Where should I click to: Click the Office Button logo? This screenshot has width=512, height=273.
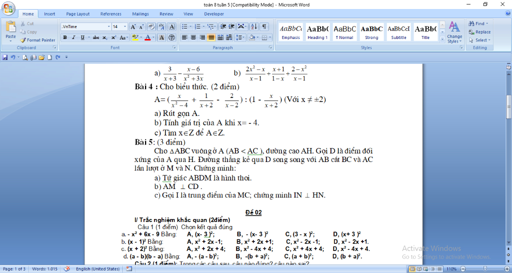click(x=8, y=9)
